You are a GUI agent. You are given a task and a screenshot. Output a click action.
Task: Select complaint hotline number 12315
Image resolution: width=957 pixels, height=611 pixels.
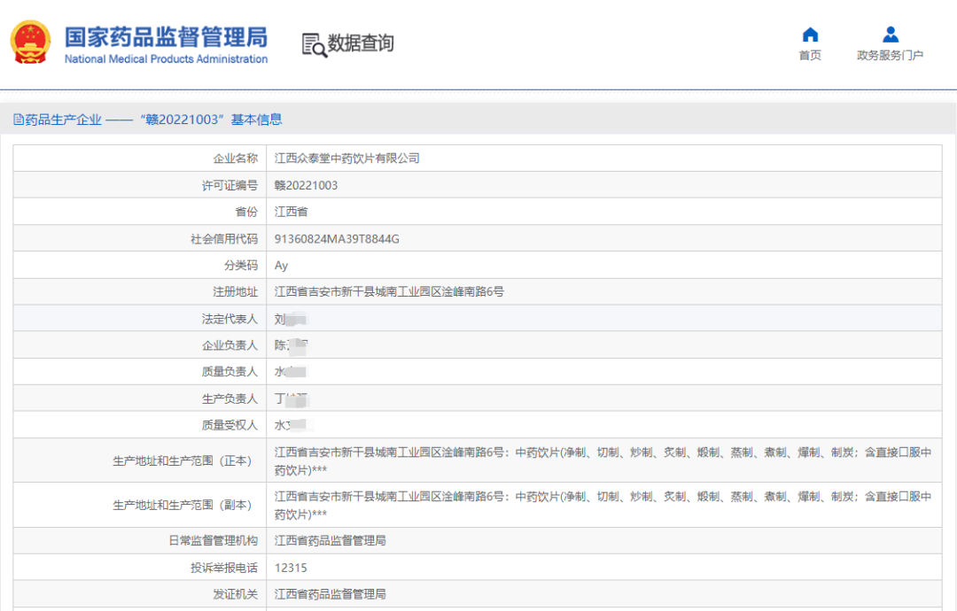(x=291, y=568)
